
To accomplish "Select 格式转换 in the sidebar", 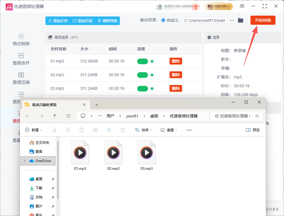I will [x=21, y=40].
